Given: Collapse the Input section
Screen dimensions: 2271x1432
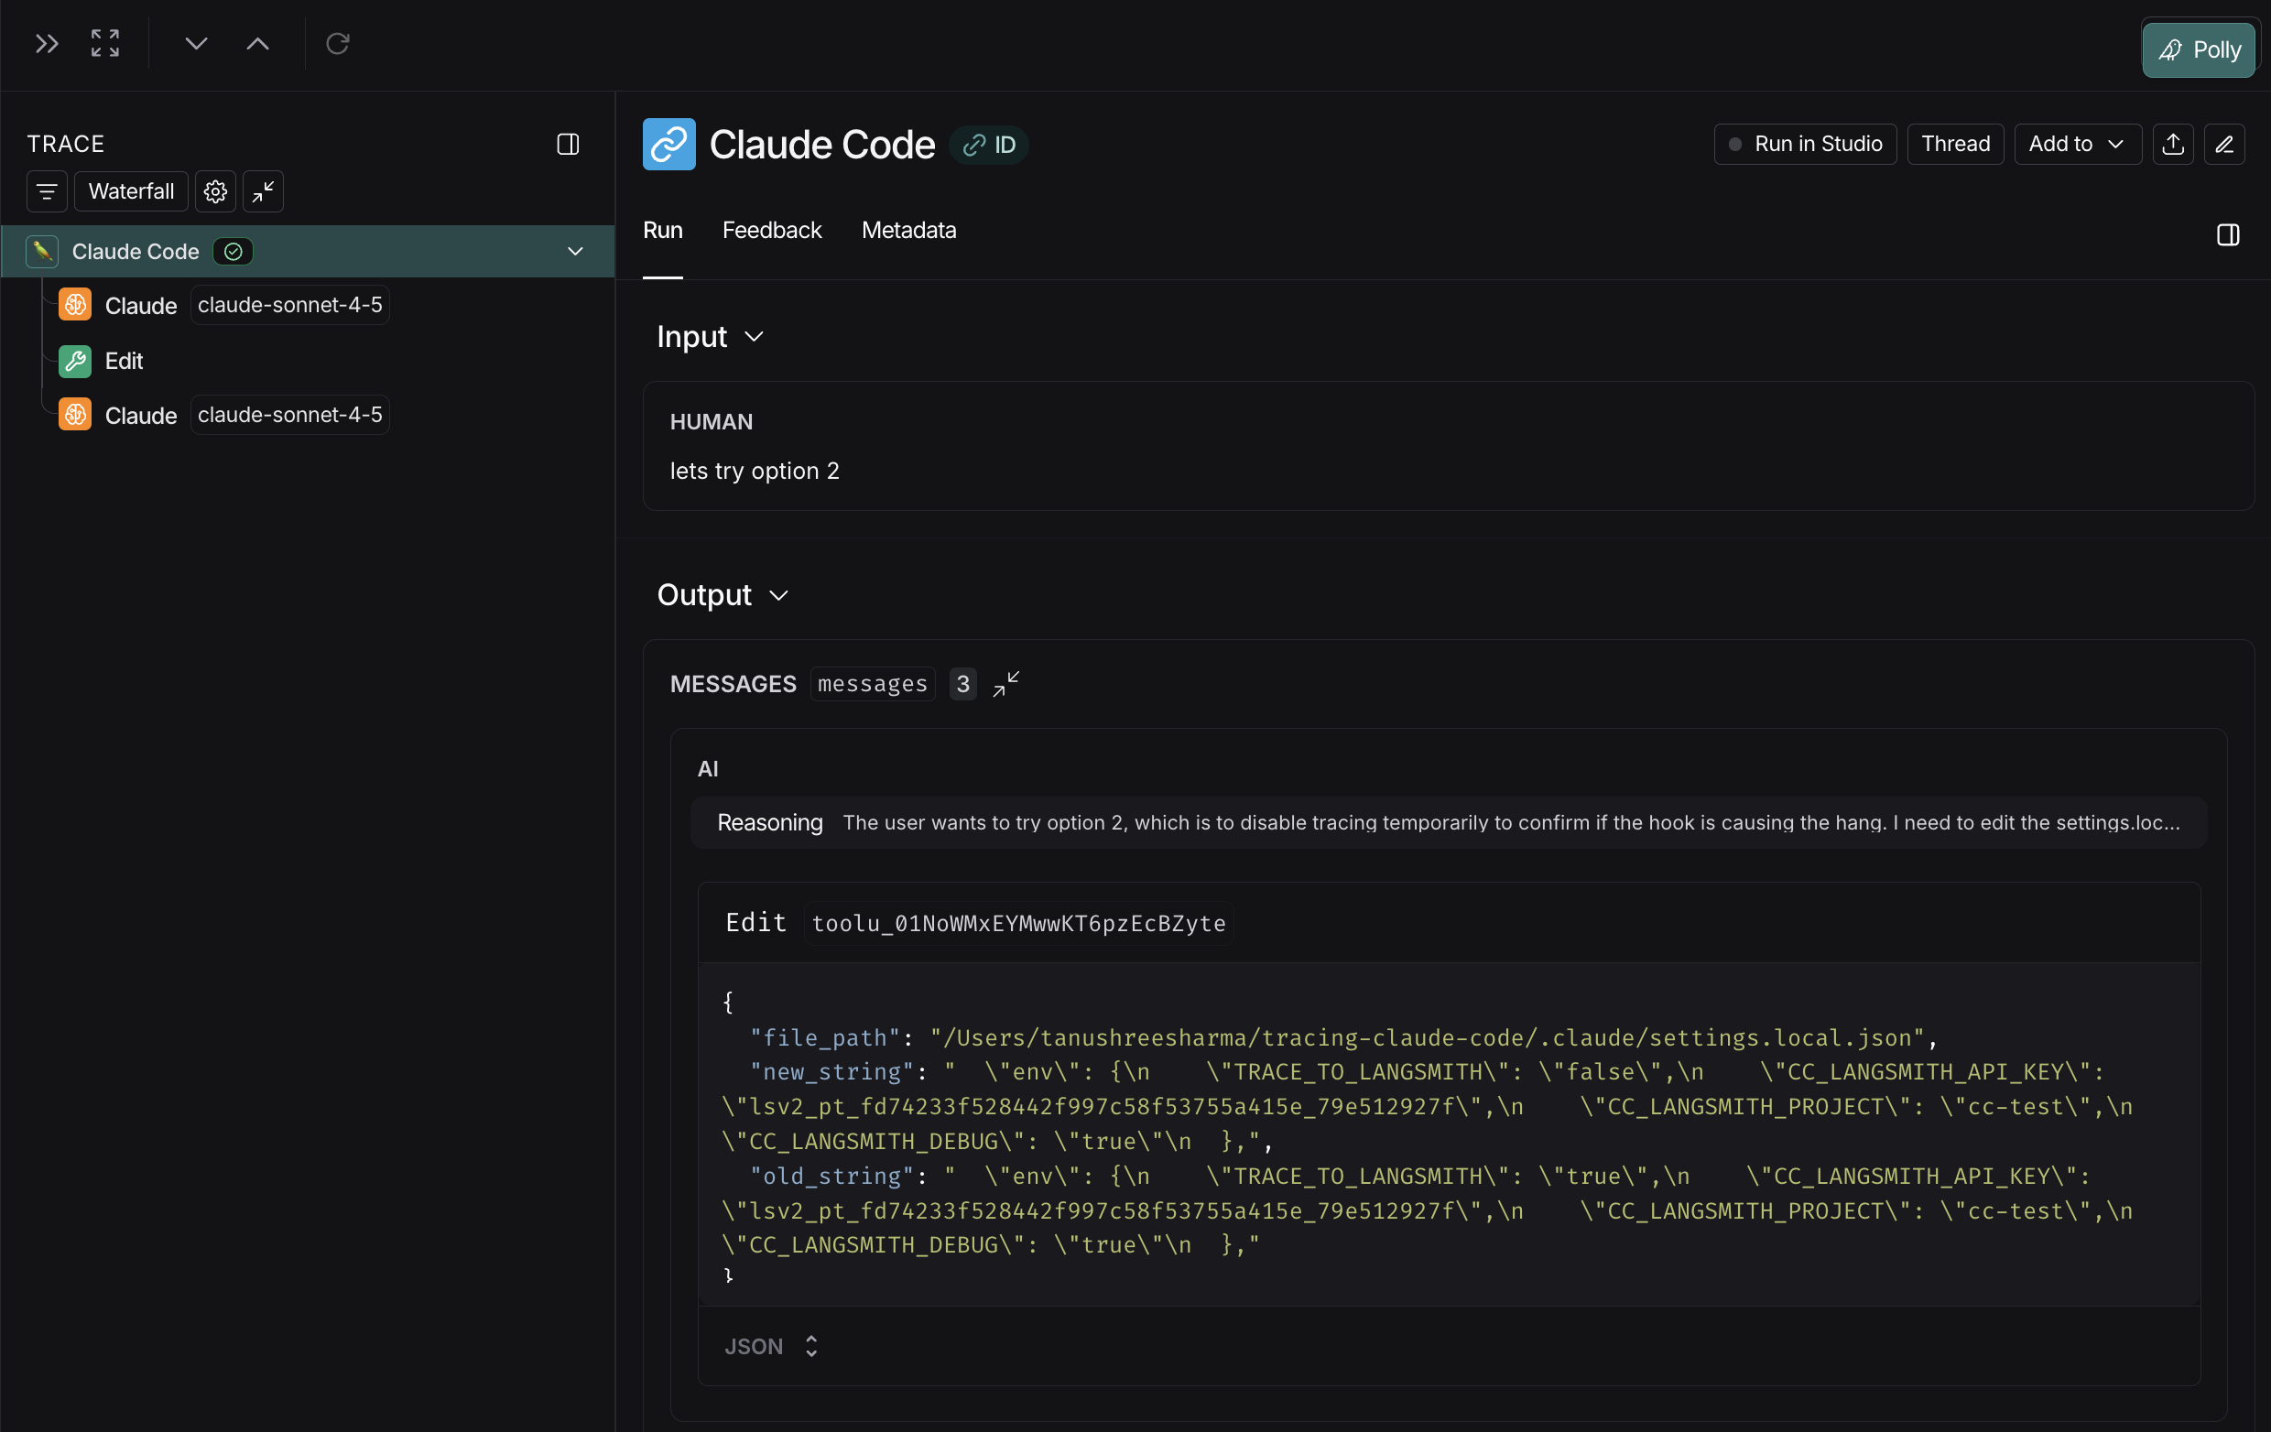Looking at the screenshot, I should [754, 337].
